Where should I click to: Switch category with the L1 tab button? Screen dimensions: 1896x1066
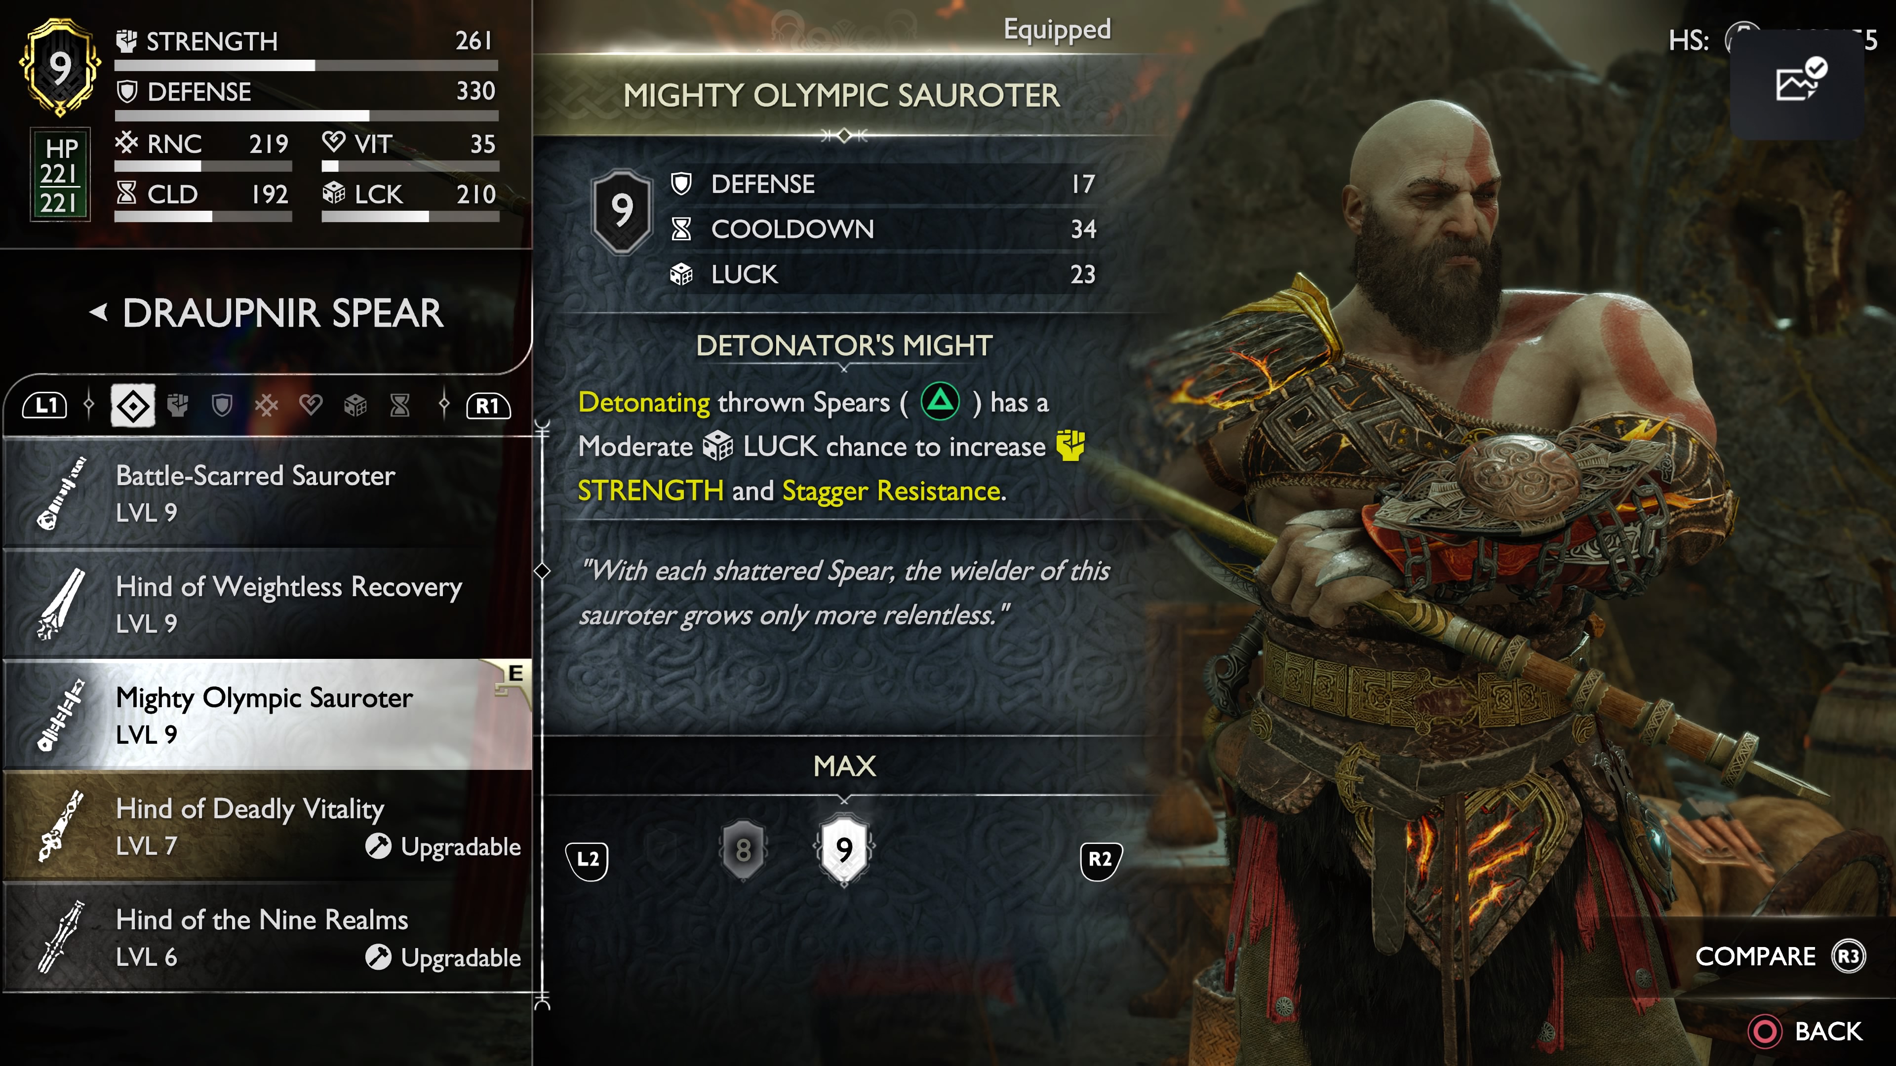pyautogui.click(x=45, y=405)
